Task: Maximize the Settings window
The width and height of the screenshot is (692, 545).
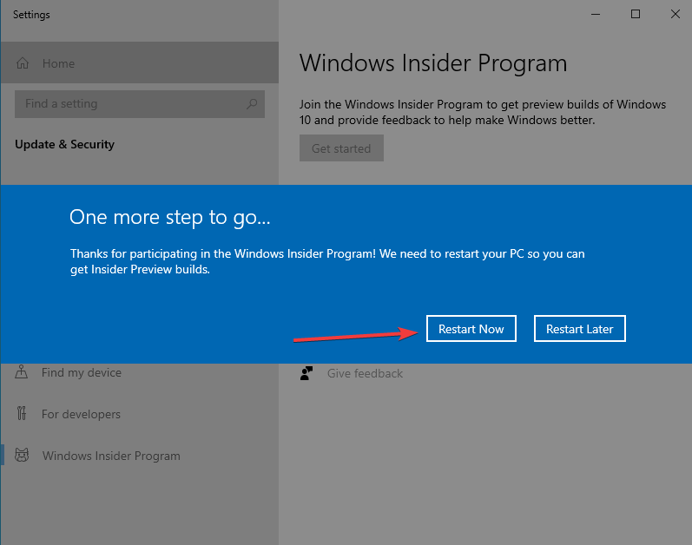Action: 635,14
